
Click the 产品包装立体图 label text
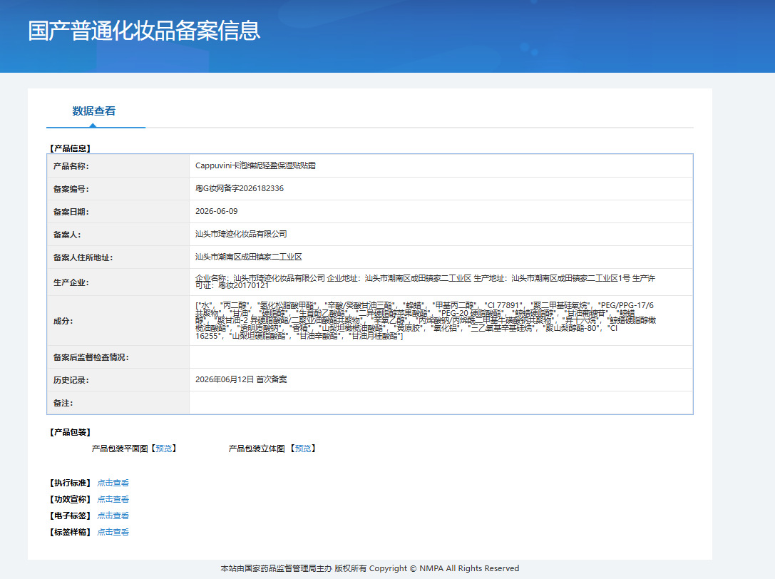257,449
